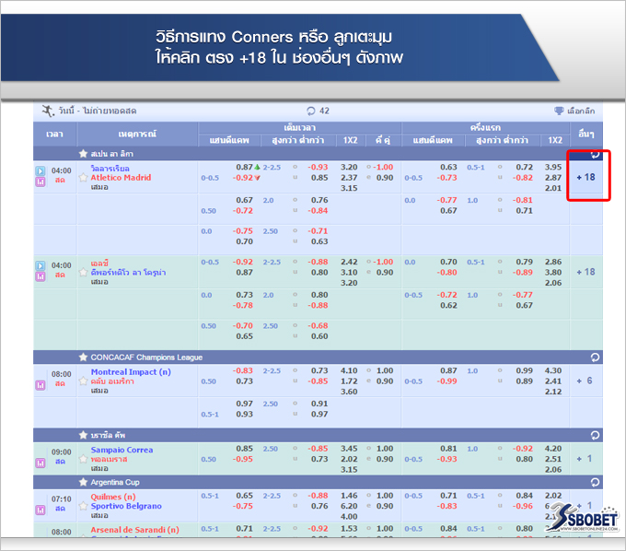Pick 1X2 odds 1.72 in the Montreal Impact match
Screen dimensions: 626x551
[349, 381]
